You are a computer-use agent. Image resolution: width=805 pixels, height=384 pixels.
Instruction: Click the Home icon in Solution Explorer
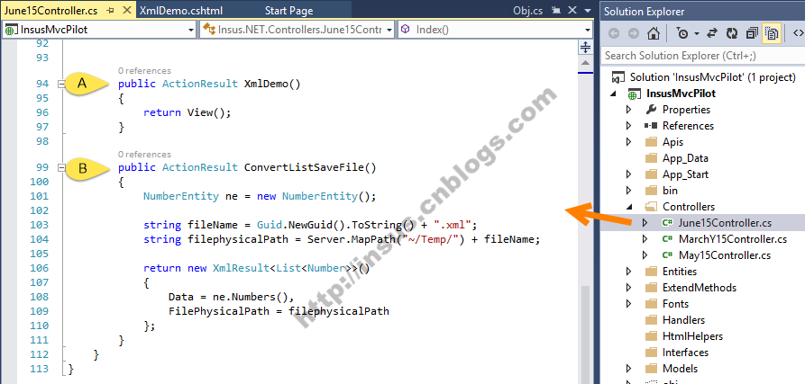[653, 34]
